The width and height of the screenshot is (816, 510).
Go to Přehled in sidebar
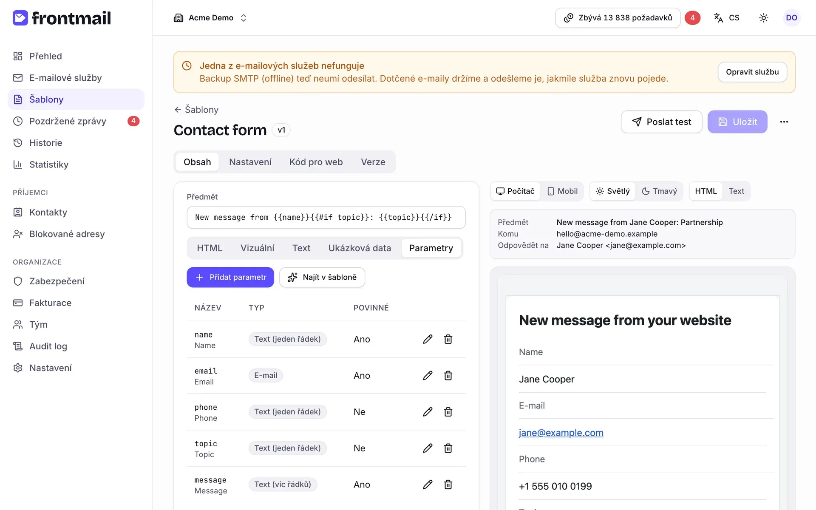(76, 56)
